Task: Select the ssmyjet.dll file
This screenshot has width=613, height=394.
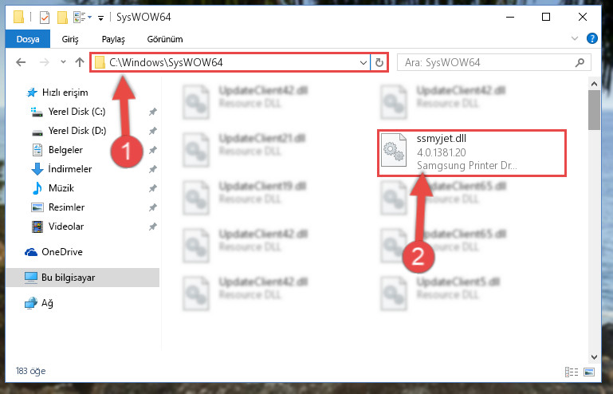Action: 471,152
